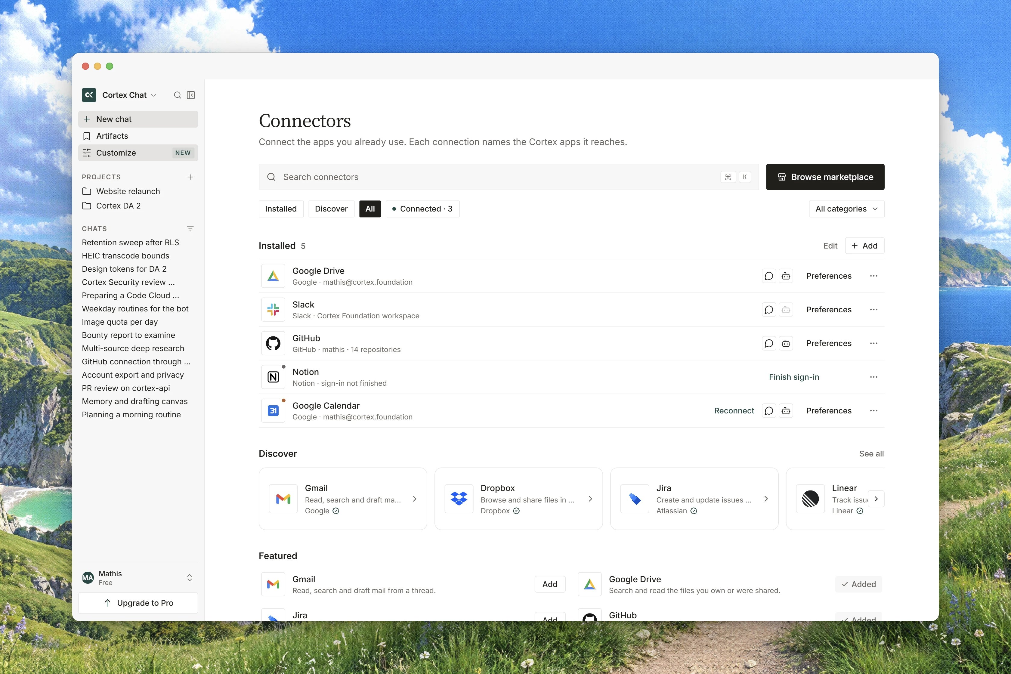Open the Website relaunch project

(138, 191)
